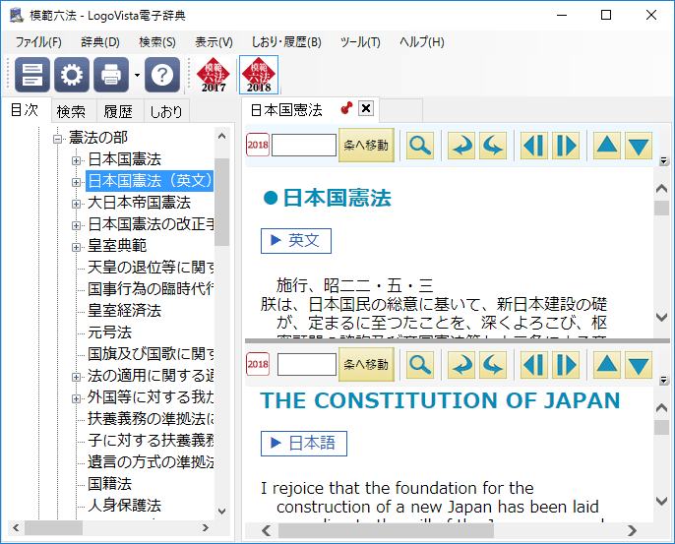
Task: Open the 表示(V) menu
Action: (214, 42)
